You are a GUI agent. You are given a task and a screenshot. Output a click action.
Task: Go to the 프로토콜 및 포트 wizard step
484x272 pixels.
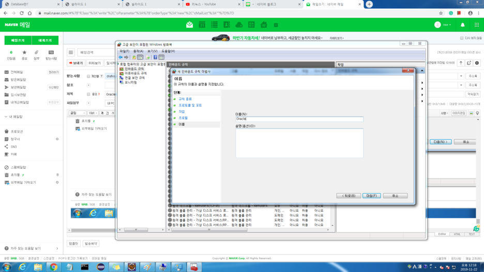190,105
